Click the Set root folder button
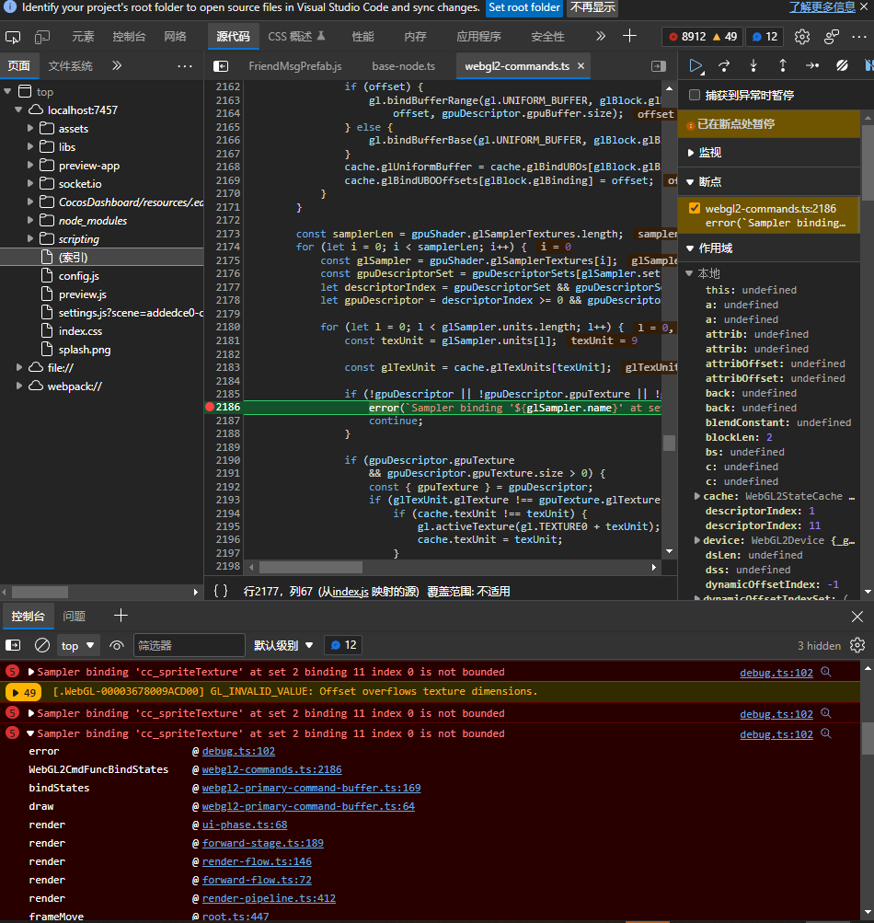874x923 pixels. click(523, 7)
